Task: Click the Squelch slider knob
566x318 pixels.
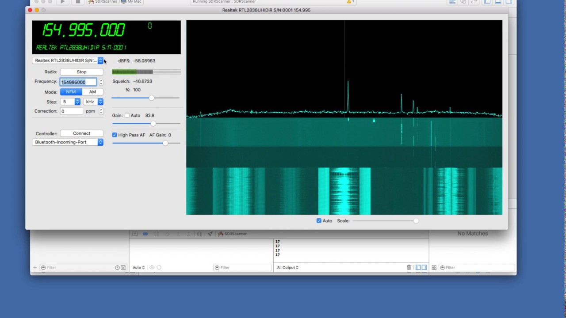Action: tap(151, 98)
